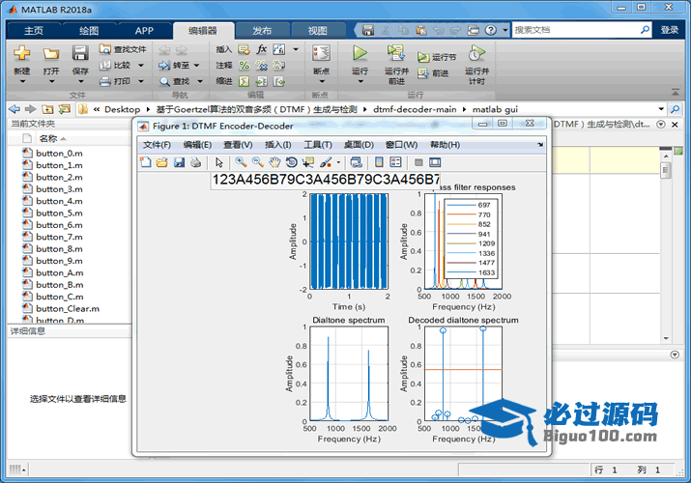This screenshot has width=691, height=483.
Task: Switch to the APP tab
Action: point(144,30)
